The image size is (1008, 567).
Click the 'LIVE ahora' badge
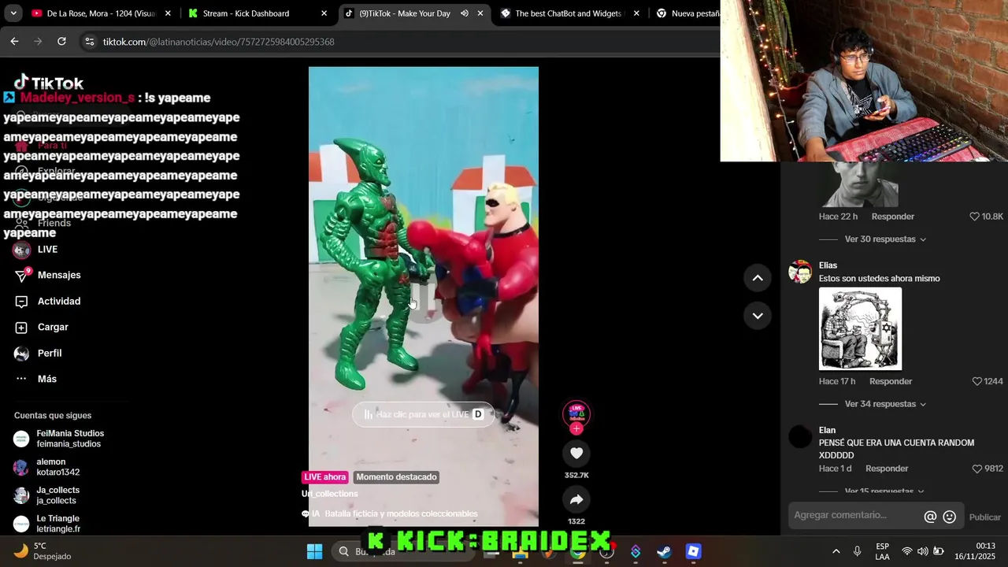tap(325, 477)
